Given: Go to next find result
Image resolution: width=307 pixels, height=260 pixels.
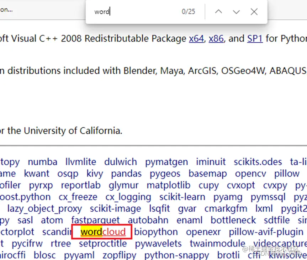Looking at the screenshot, I should [236, 12].
